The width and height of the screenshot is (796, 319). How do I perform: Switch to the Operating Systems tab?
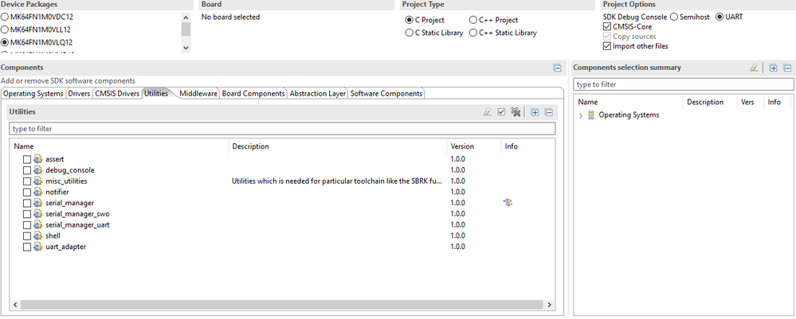33,94
